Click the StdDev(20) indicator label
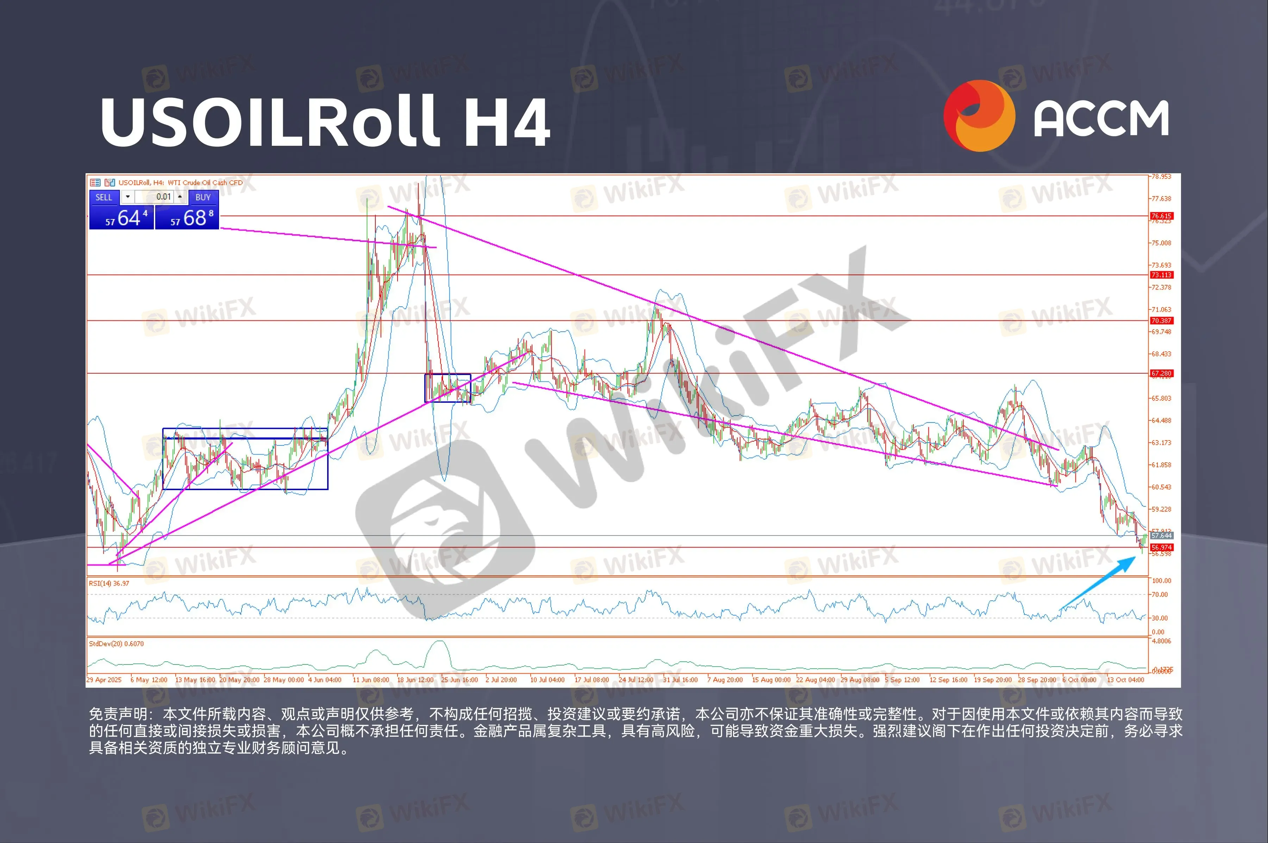The width and height of the screenshot is (1268, 843). (116, 644)
